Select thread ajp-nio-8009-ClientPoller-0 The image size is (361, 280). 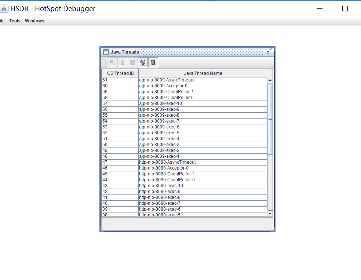click(x=203, y=98)
